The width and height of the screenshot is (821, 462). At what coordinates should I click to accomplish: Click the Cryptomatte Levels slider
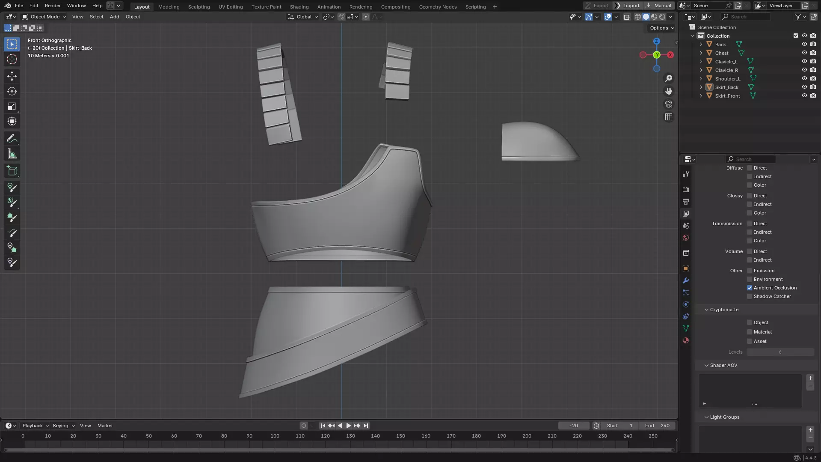tap(780, 352)
